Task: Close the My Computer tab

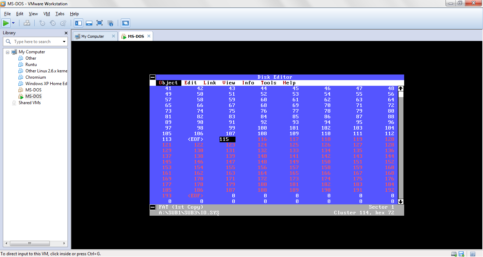Action: click(x=114, y=36)
